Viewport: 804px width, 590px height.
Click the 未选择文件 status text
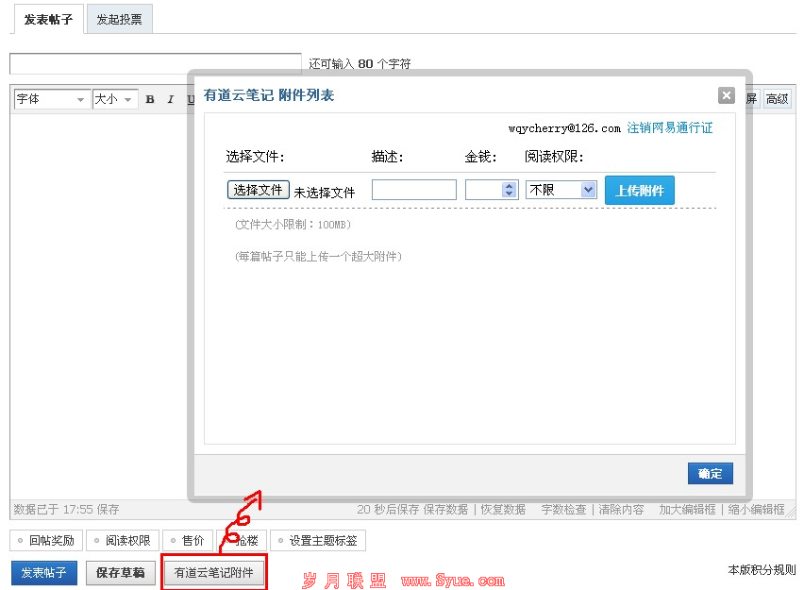point(324,193)
